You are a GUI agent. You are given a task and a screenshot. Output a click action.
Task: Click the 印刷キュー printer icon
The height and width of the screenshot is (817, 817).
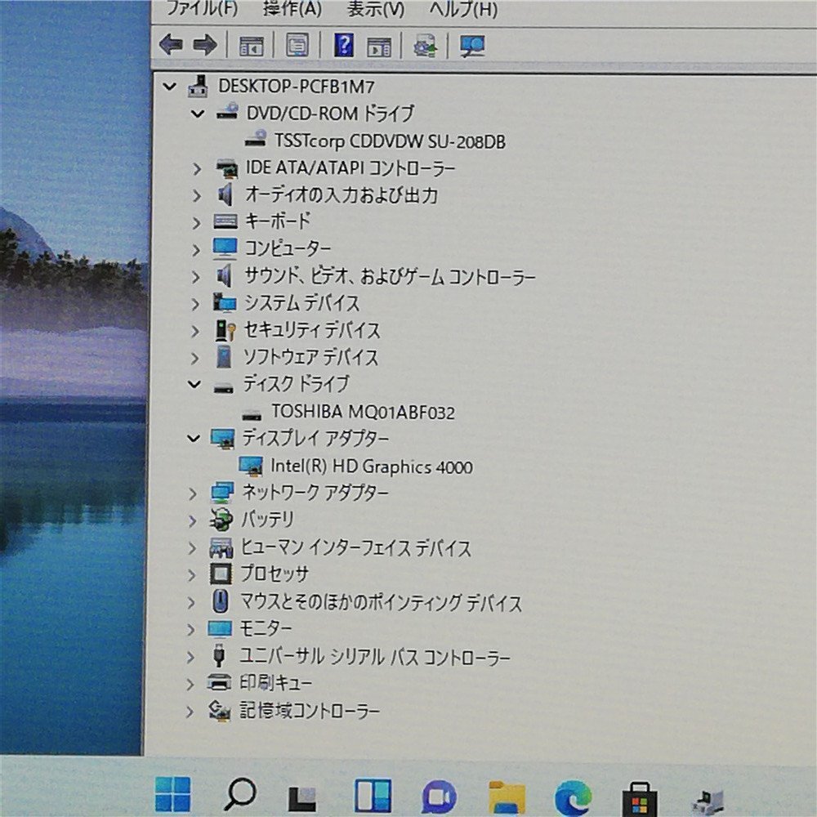tap(219, 682)
